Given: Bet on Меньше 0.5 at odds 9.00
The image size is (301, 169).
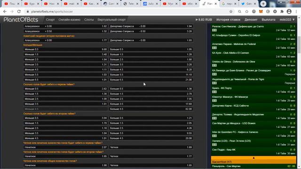Looking at the screenshot, I should 65,49.
